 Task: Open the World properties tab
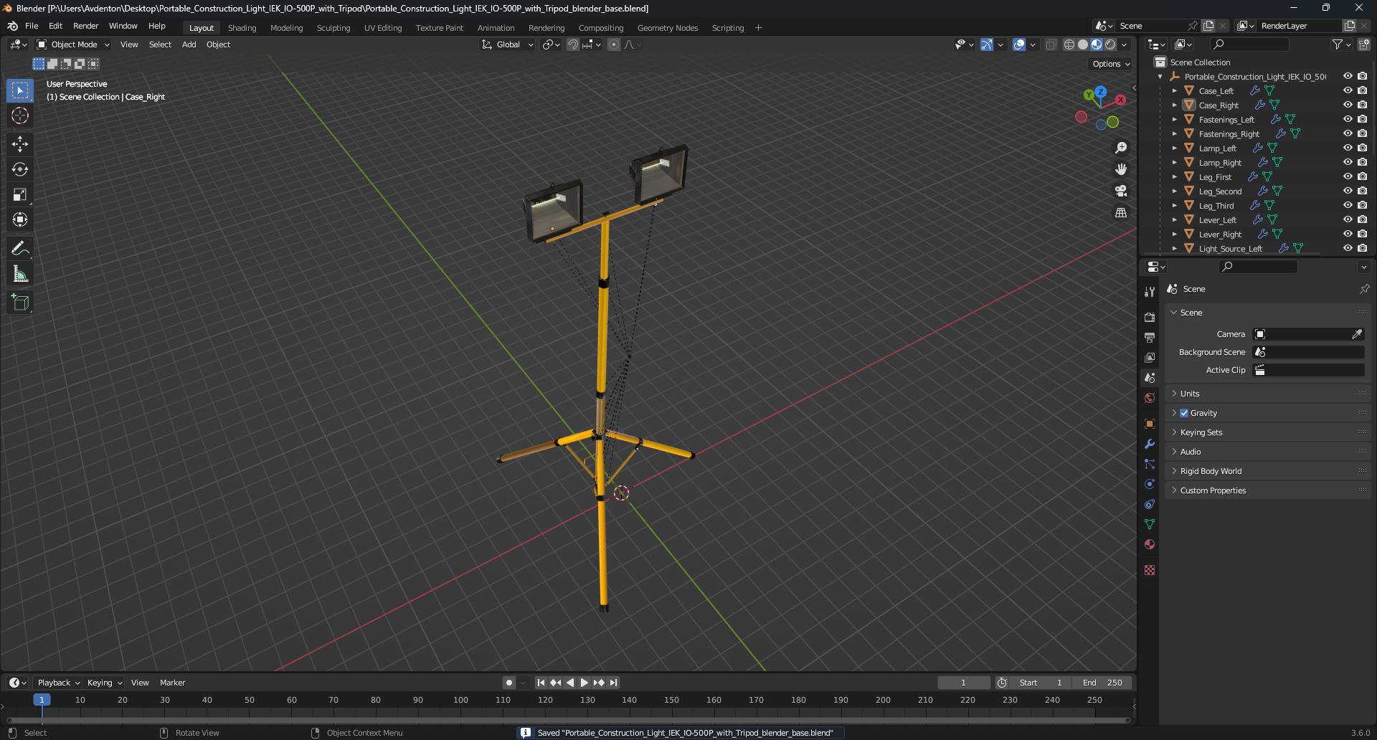[x=1150, y=398]
